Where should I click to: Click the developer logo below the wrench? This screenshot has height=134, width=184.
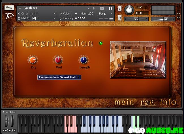coord(9,16)
